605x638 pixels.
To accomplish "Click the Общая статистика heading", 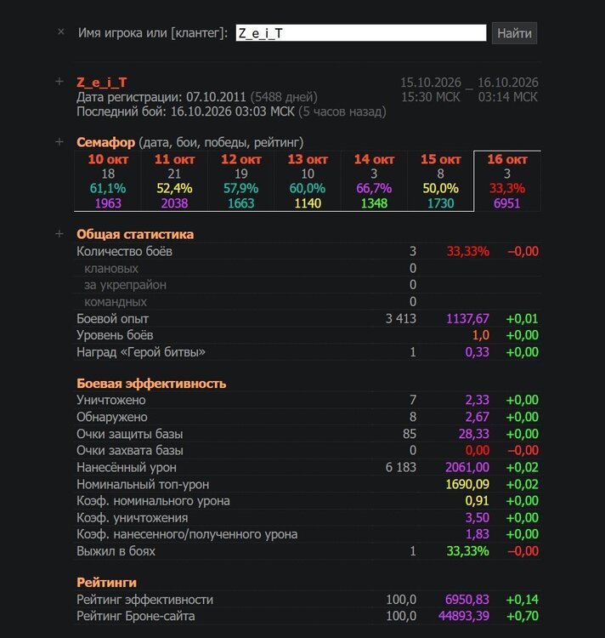I will (x=135, y=235).
